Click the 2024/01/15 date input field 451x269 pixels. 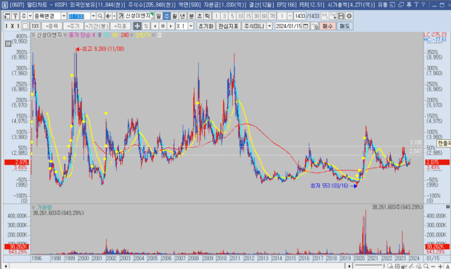click(288, 26)
